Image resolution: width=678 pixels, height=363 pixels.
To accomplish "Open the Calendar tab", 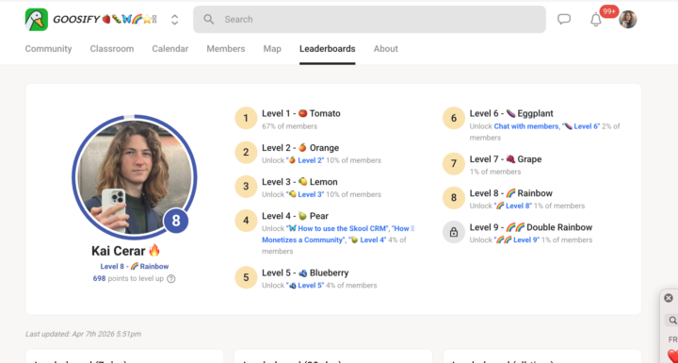I will coord(169,48).
